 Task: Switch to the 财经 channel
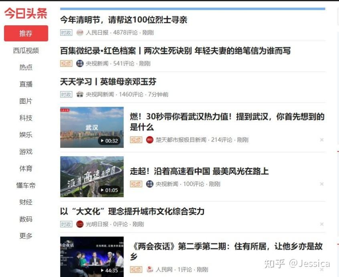point(26,202)
